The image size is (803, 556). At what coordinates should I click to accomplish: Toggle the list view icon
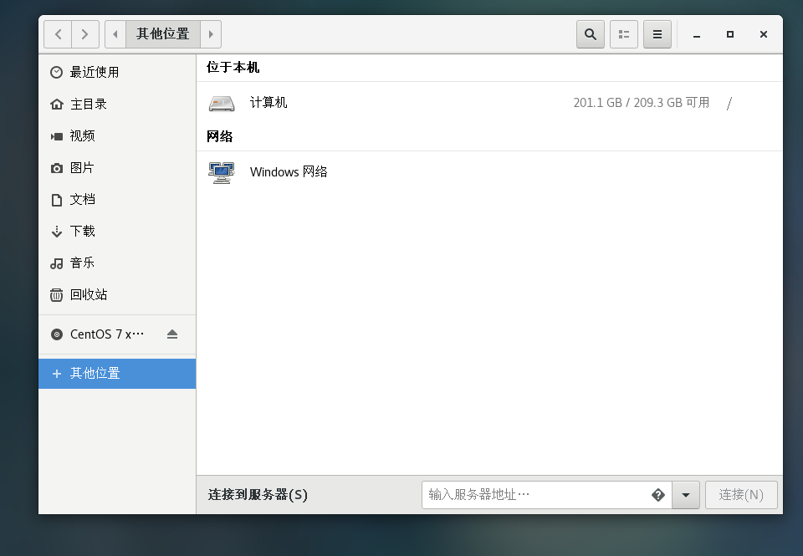(x=624, y=34)
